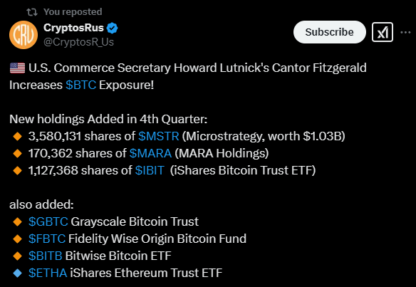This screenshot has width=416, height=287.
Task: Open the $BTC cashtag
Action: click(81, 85)
